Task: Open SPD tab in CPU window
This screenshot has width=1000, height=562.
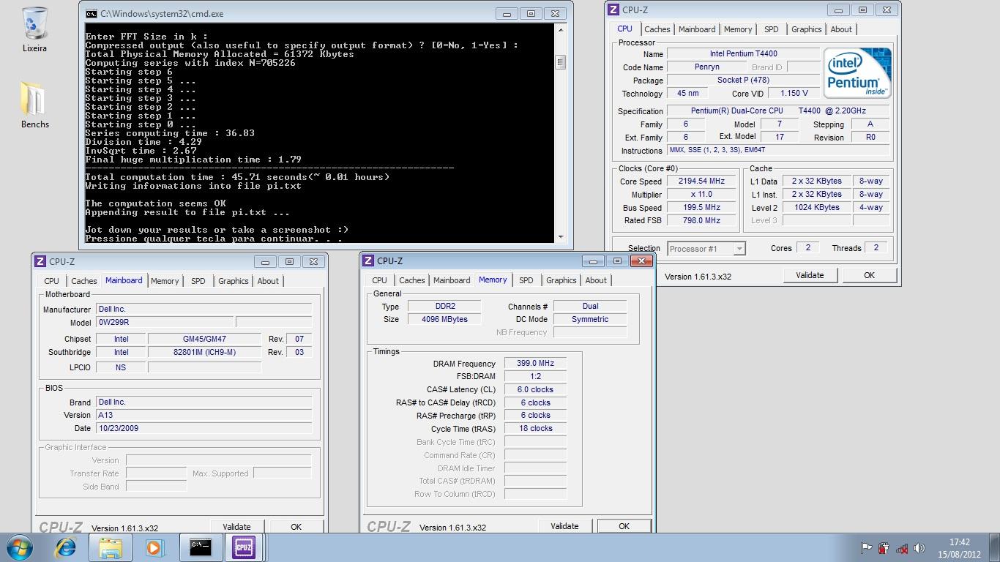Action: 771,29
